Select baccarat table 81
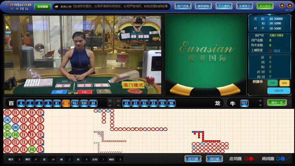Screen dimensions: 295x166 tap(57, 103)
